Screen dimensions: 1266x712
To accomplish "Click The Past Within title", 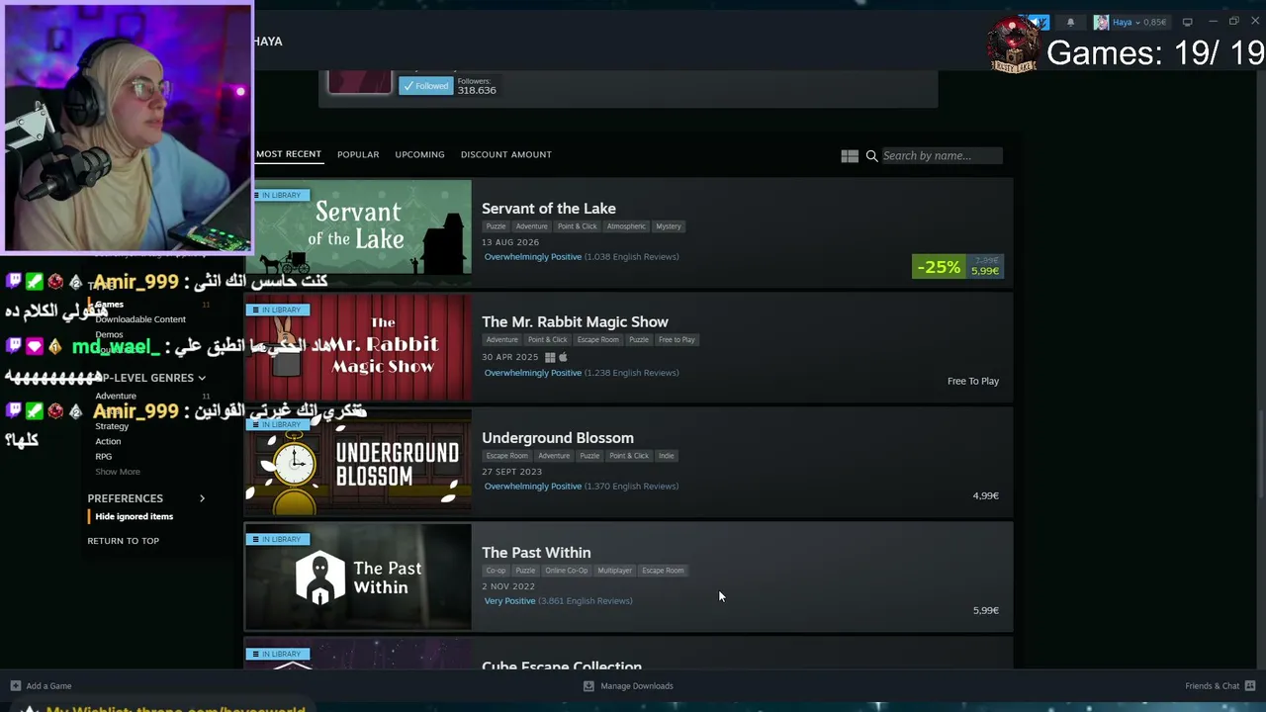I will click(536, 553).
